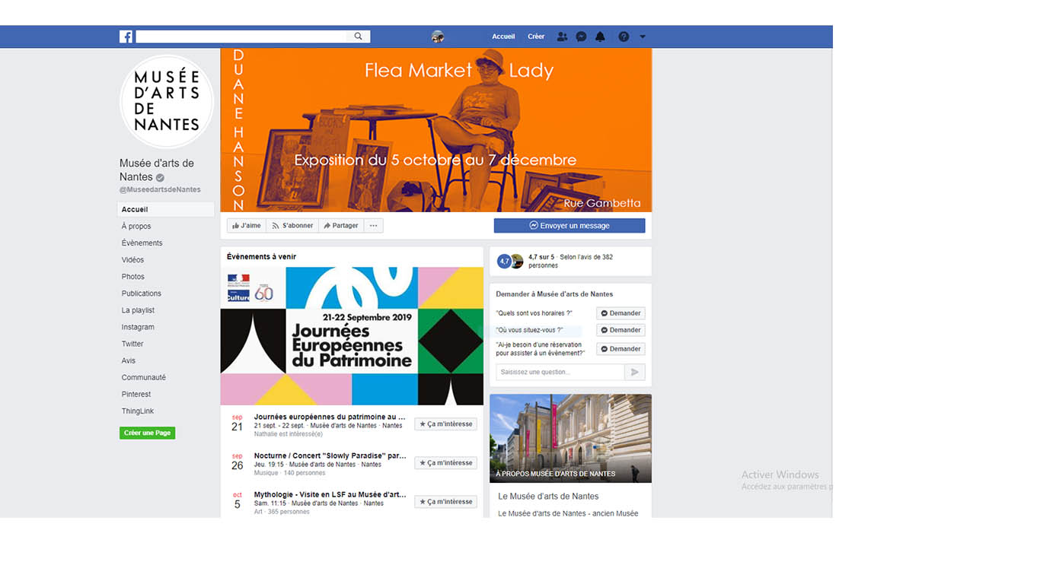Open the Mythologie - Visite en LSF event
The width and height of the screenshot is (1040, 584).
point(330,494)
